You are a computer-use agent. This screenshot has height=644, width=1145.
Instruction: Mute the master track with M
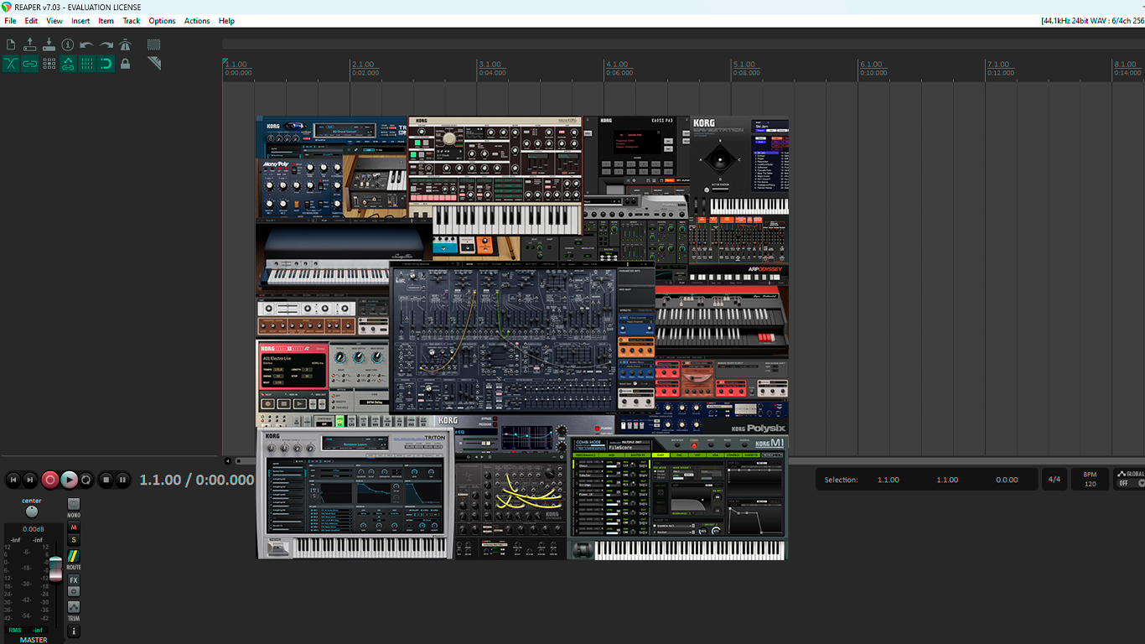coord(74,527)
